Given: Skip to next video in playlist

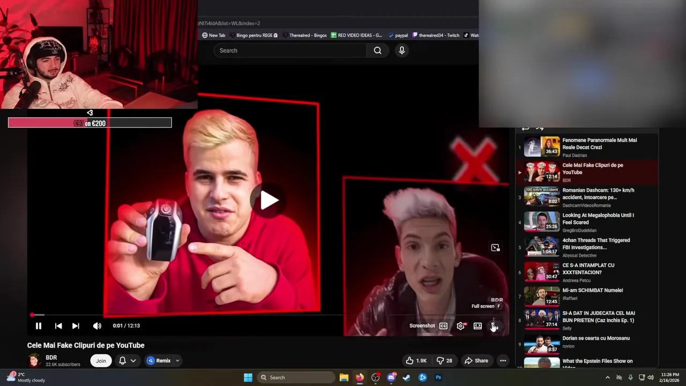Looking at the screenshot, I should tap(76, 326).
